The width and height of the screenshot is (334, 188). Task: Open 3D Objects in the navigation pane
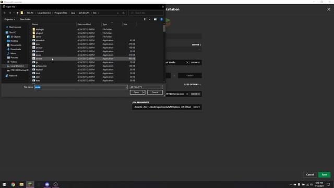point(15,37)
